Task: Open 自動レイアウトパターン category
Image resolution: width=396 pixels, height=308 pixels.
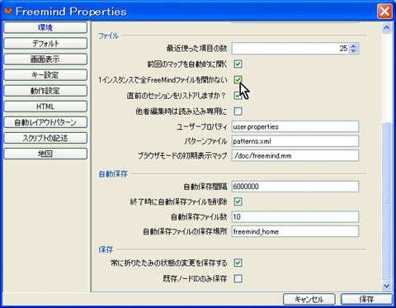Action: tap(45, 122)
